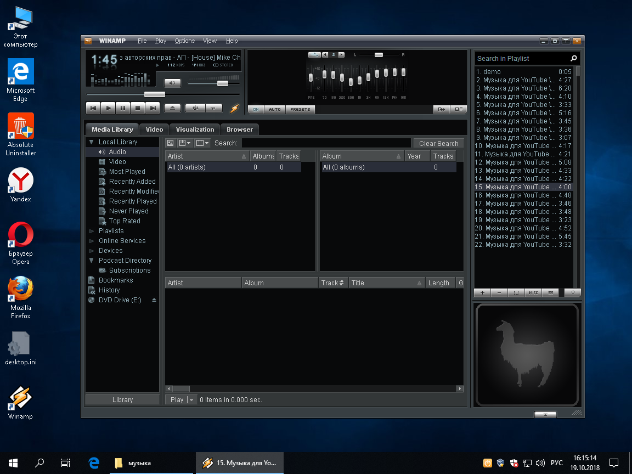632x474 pixels.
Task: Click the crossfade arrow button above equalizer
Action: (314, 55)
